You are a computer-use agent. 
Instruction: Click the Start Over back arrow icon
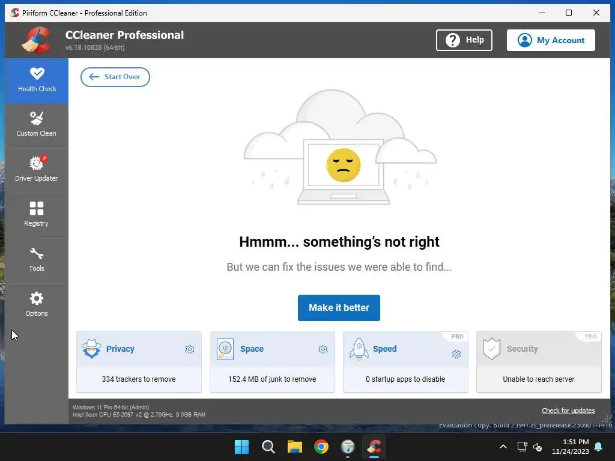(94, 77)
